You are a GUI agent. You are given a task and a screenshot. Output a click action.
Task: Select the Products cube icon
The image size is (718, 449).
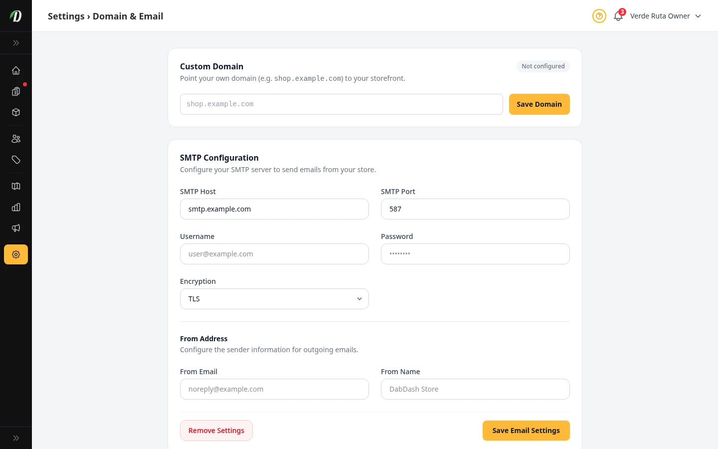coord(16,112)
